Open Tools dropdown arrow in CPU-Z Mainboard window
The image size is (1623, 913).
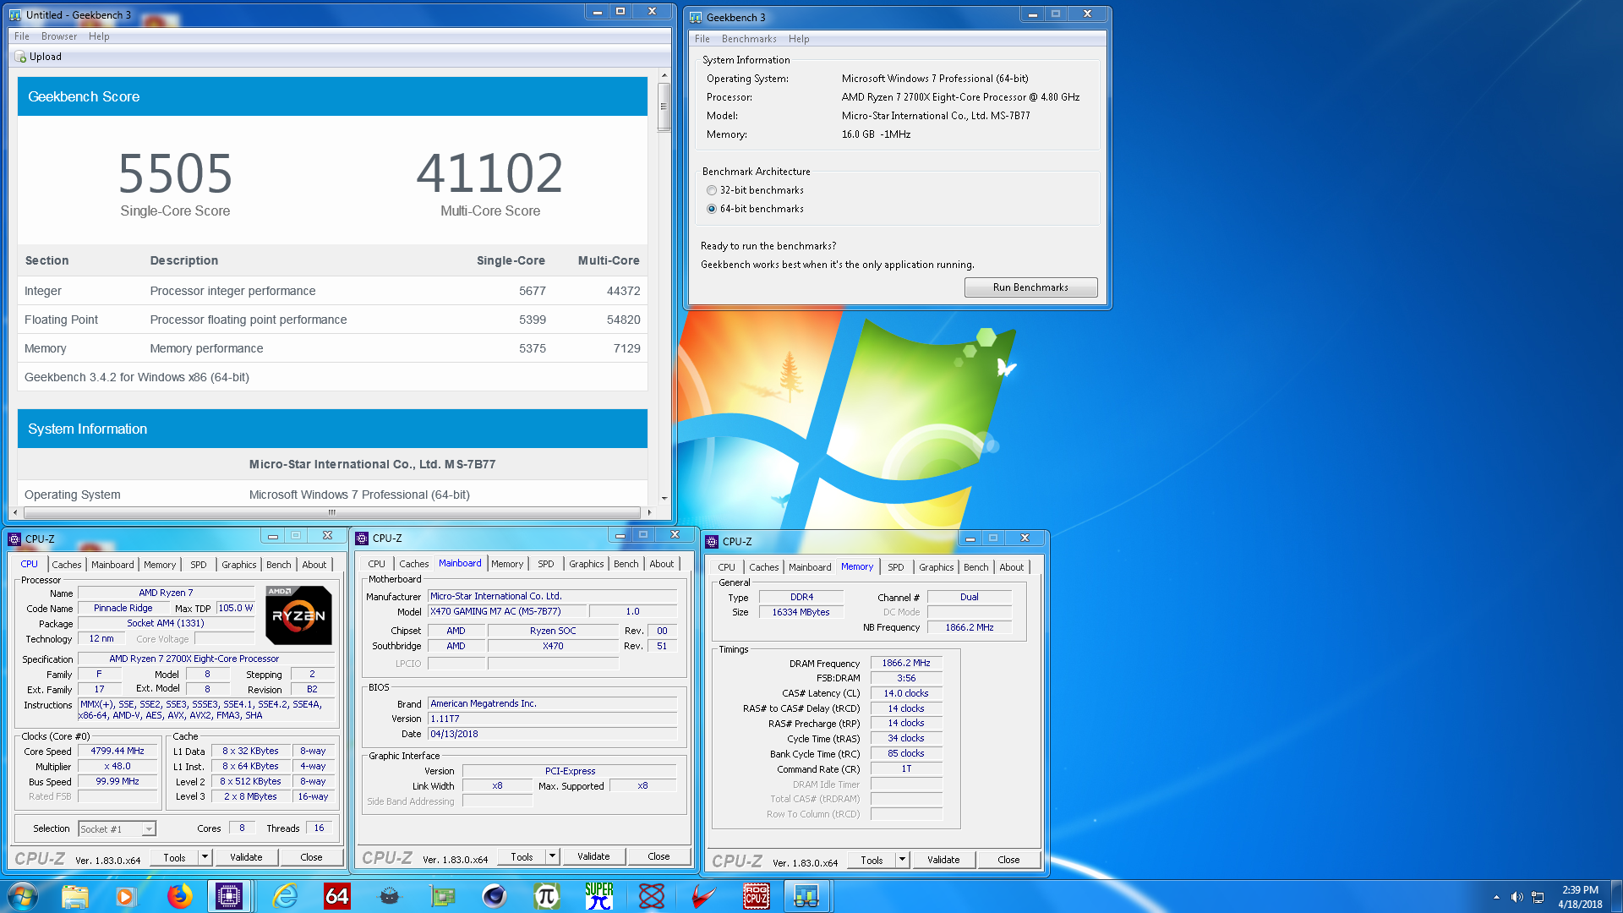(552, 856)
